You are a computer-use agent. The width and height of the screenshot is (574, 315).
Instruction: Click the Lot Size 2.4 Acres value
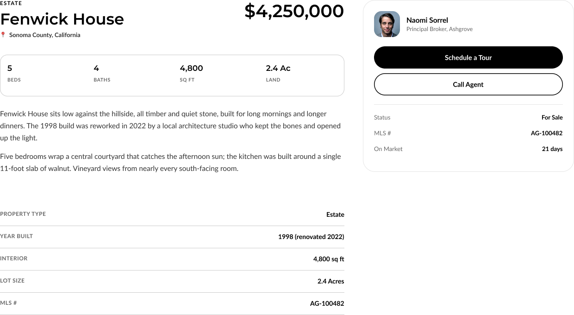click(x=331, y=281)
